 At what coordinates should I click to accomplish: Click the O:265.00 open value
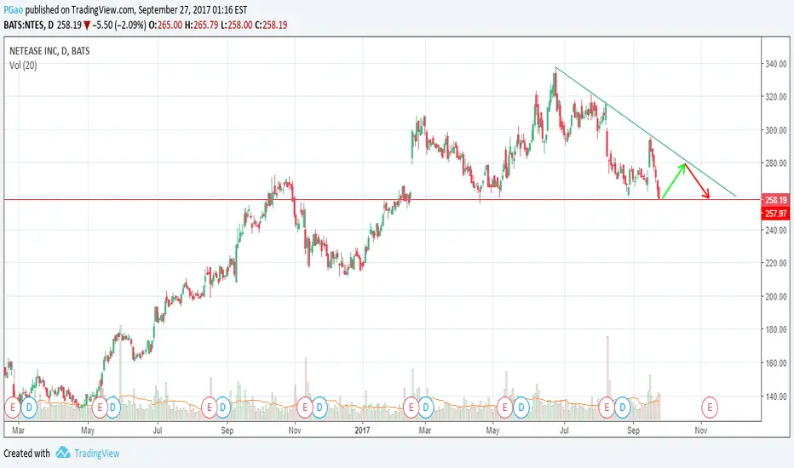165,26
